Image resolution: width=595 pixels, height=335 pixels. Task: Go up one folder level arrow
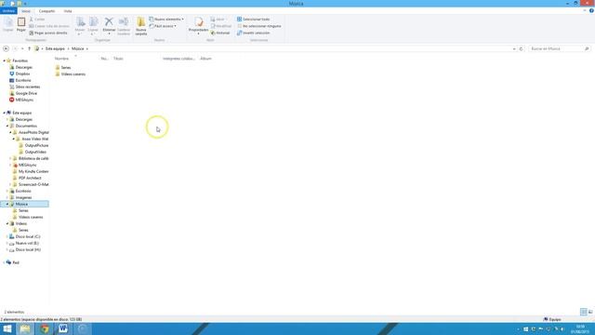[x=29, y=48]
